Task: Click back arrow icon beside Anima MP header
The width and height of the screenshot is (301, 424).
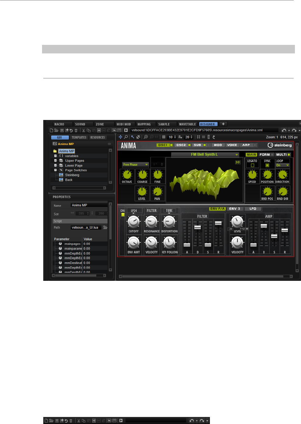Action: pyautogui.click(x=109, y=144)
